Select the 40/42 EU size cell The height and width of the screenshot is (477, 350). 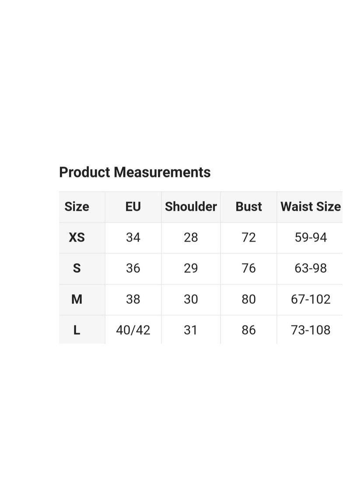[x=133, y=330]
